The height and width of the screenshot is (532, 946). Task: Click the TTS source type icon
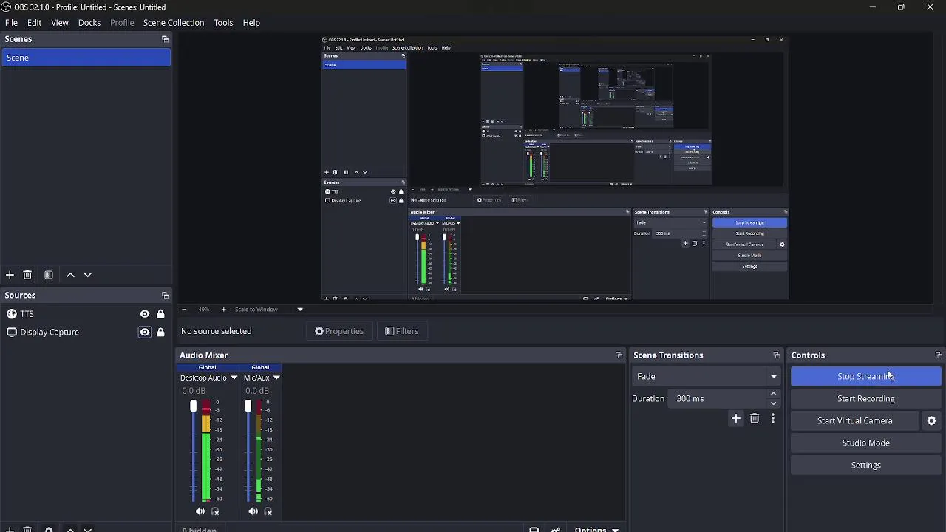12,314
